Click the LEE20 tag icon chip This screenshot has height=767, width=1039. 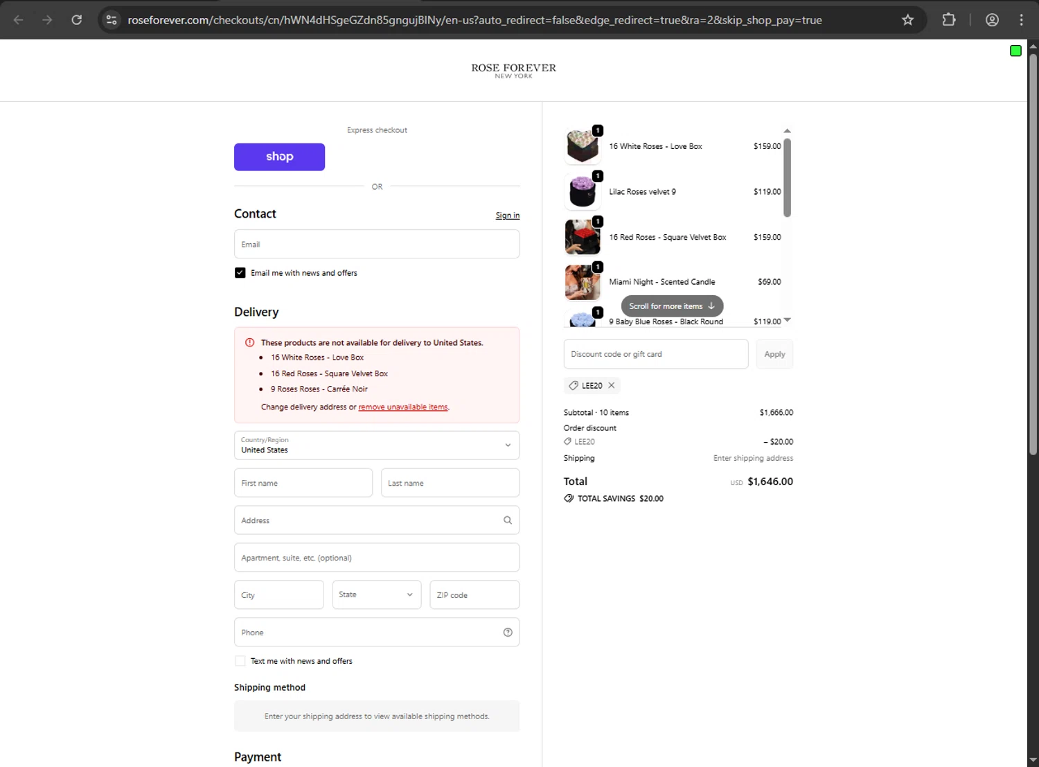click(574, 385)
